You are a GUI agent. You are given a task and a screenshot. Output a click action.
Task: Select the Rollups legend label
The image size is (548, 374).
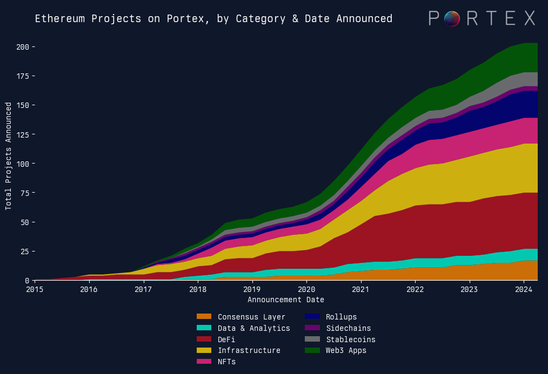[341, 317]
